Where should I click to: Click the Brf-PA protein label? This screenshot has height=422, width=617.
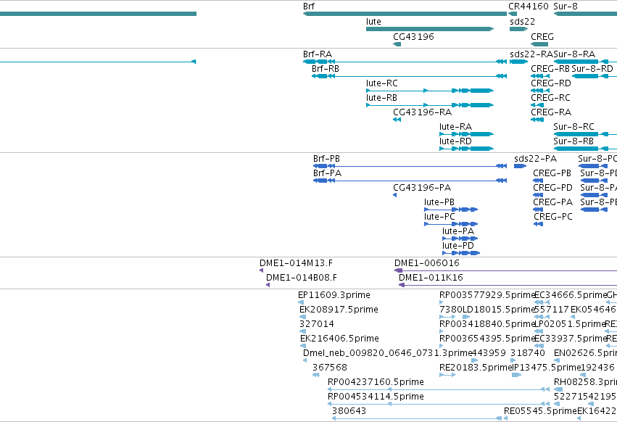coord(328,173)
